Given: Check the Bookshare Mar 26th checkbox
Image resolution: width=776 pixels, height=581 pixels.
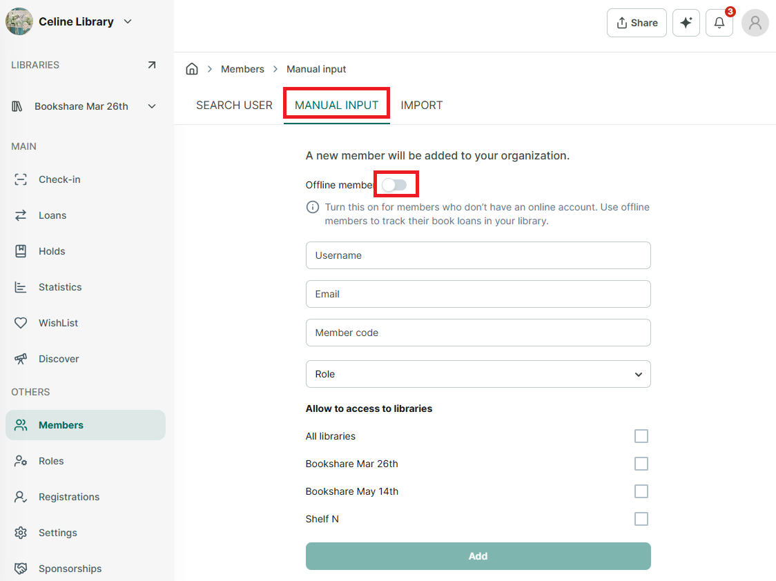Looking at the screenshot, I should [x=641, y=464].
